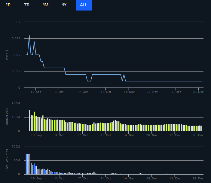Click the 200M label on Market cap axis
Viewport: 211px width, 183px height.
(x=16, y=103)
